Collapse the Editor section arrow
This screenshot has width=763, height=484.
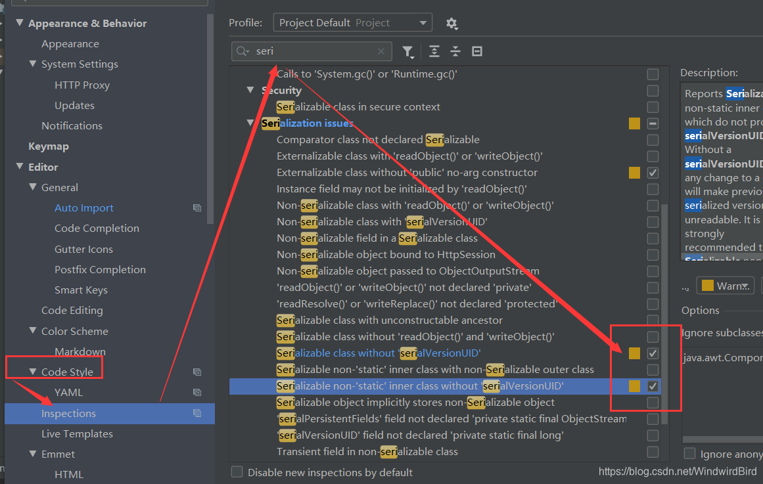tap(20, 166)
